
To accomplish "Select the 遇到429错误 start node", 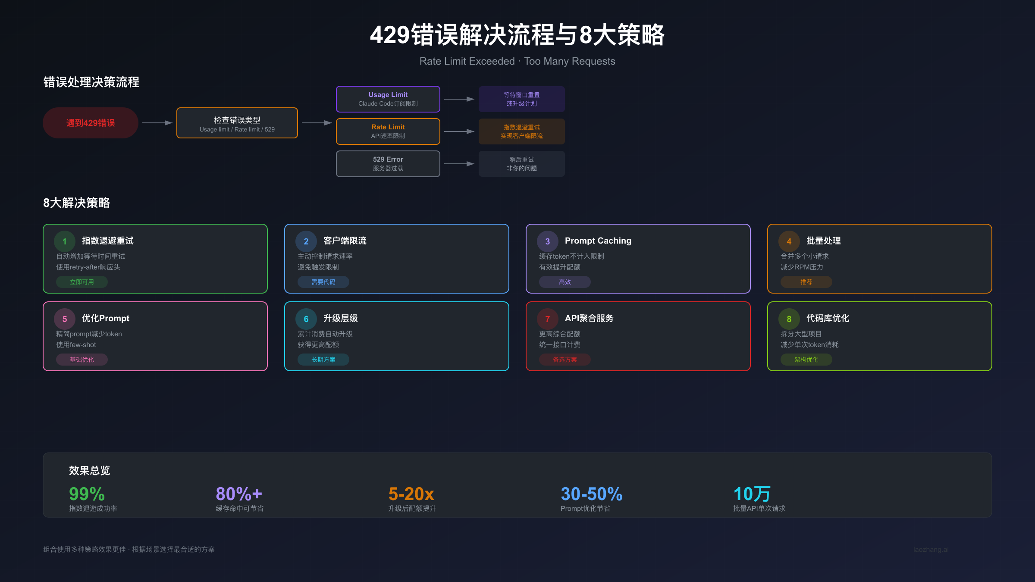I will coord(90,123).
